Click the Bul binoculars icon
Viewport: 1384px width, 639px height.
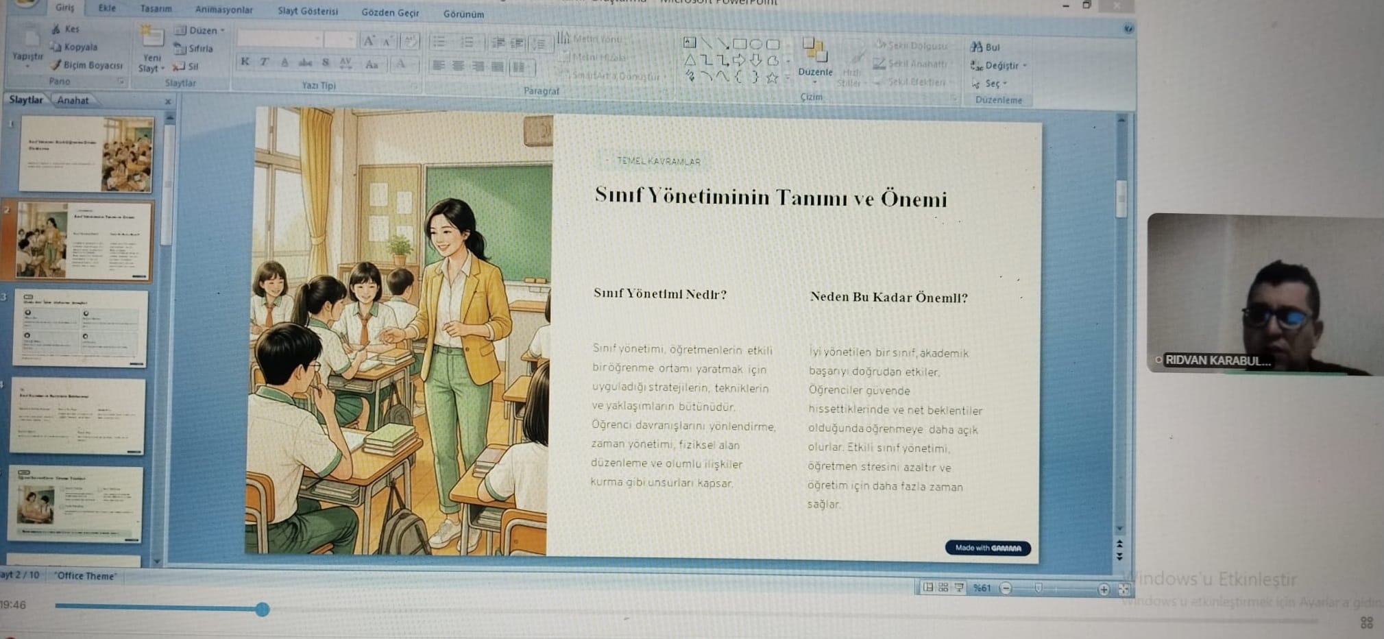pyautogui.click(x=977, y=47)
